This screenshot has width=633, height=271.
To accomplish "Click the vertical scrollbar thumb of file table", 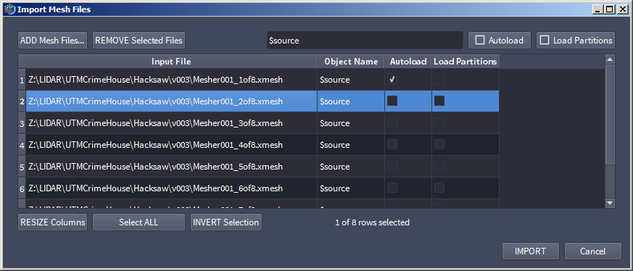I will [610, 114].
